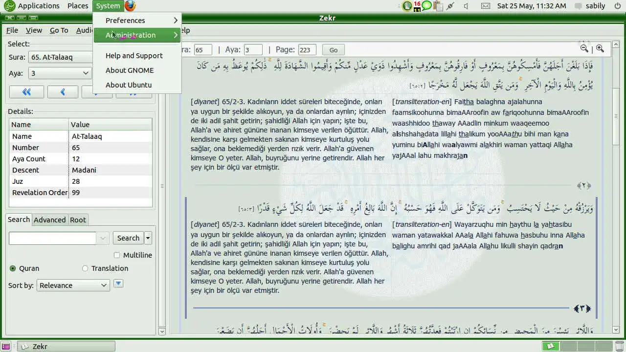Open the network connection indicator
This screenshot has width=626, height=352.
[450, 6]
